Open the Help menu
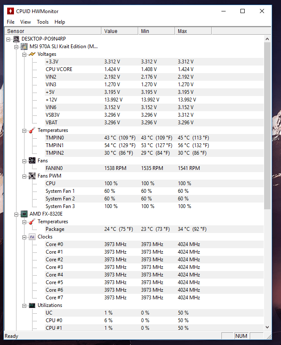281x345 pixels. (60, 22)
